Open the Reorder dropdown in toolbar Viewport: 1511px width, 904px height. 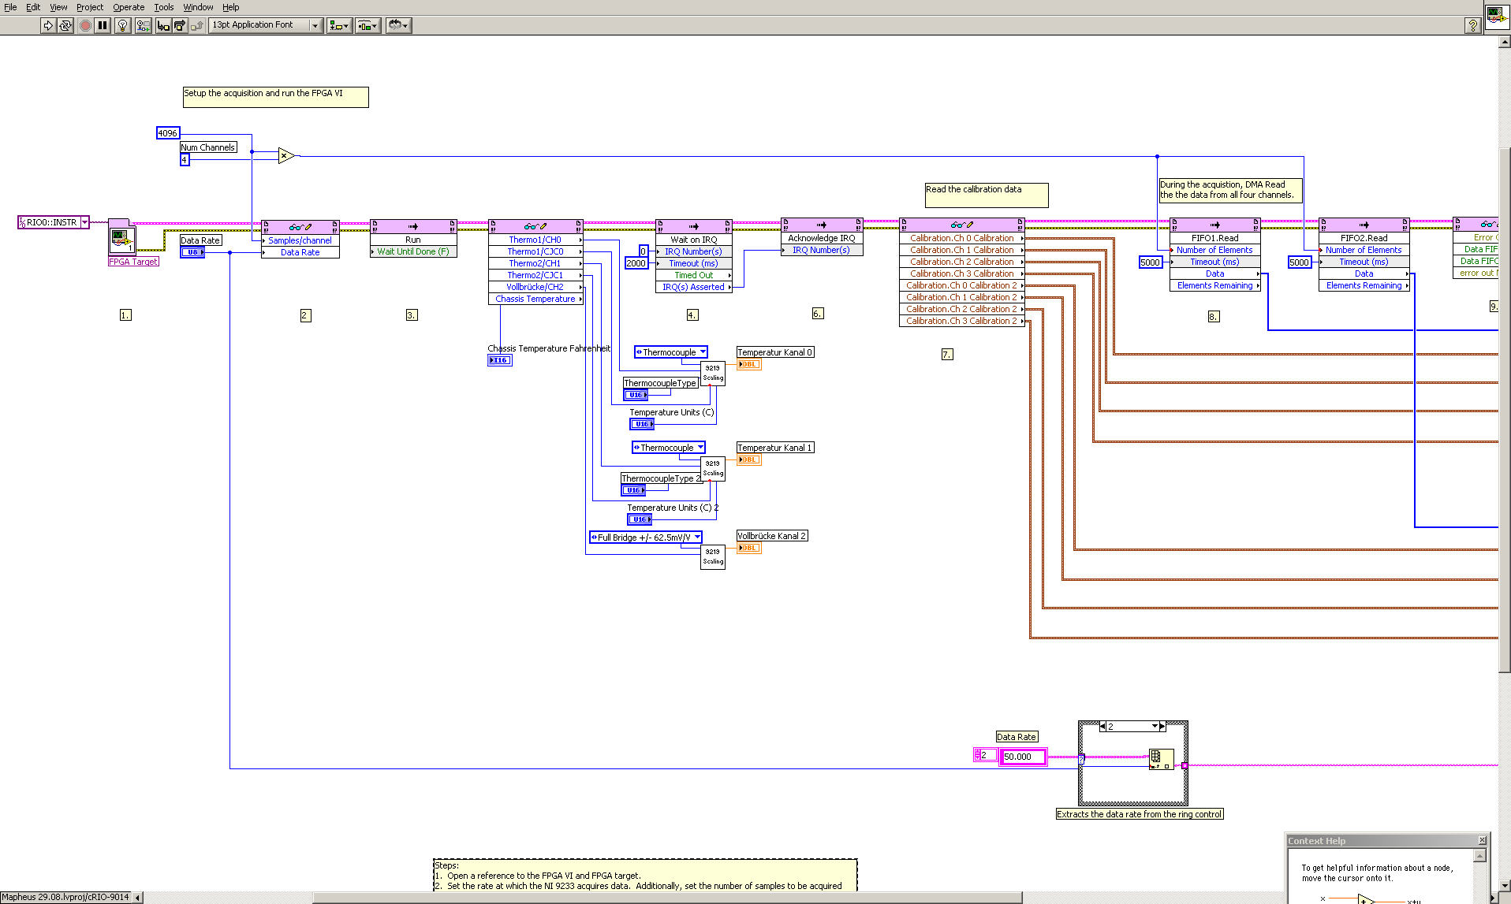(x=398, y=25)
